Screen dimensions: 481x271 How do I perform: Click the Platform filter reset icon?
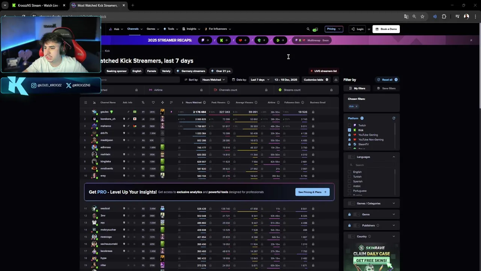(394, 118)
